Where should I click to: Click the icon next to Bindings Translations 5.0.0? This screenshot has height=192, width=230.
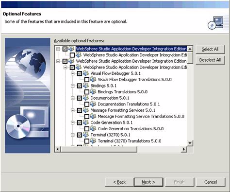[93, 92]
